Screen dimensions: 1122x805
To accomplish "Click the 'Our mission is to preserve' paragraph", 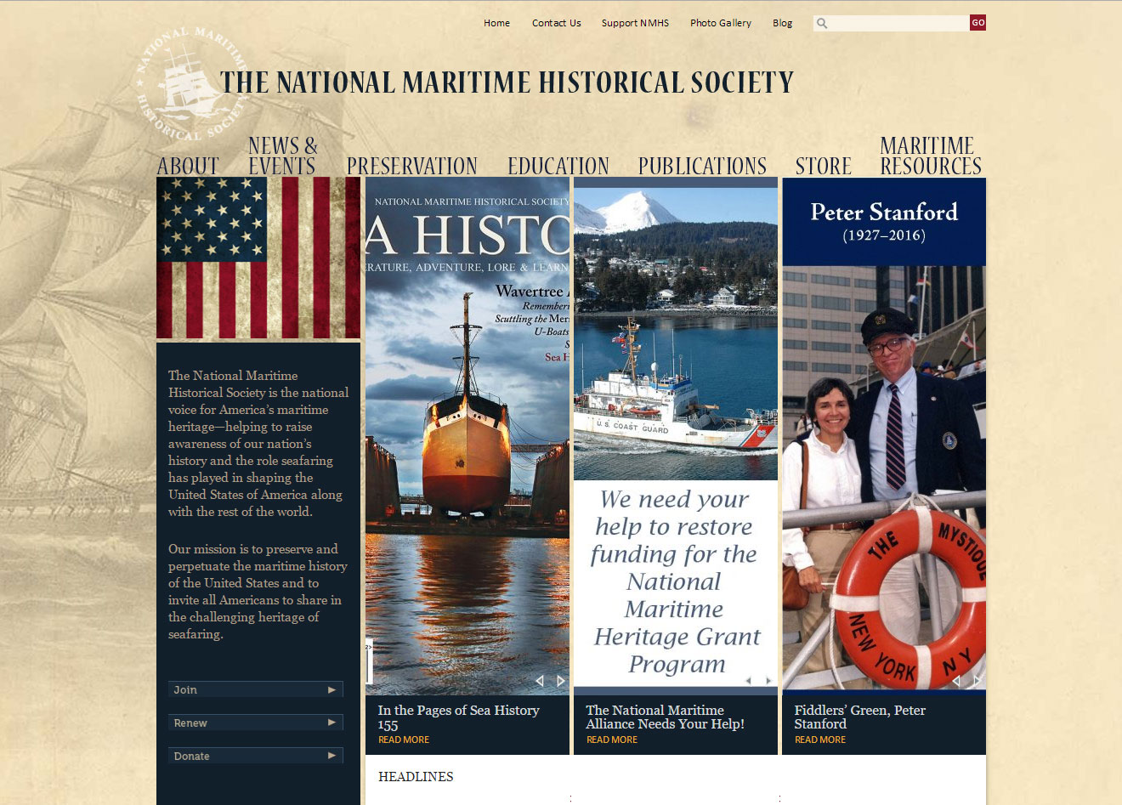I will 258,592.
